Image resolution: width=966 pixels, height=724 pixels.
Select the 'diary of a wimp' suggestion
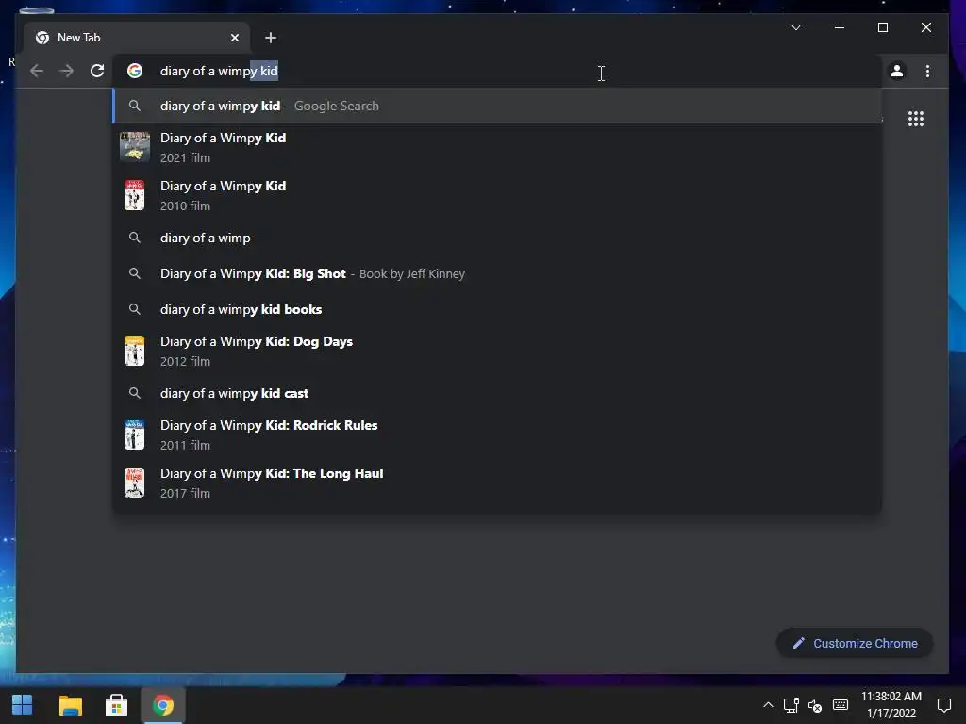(497, 238)
